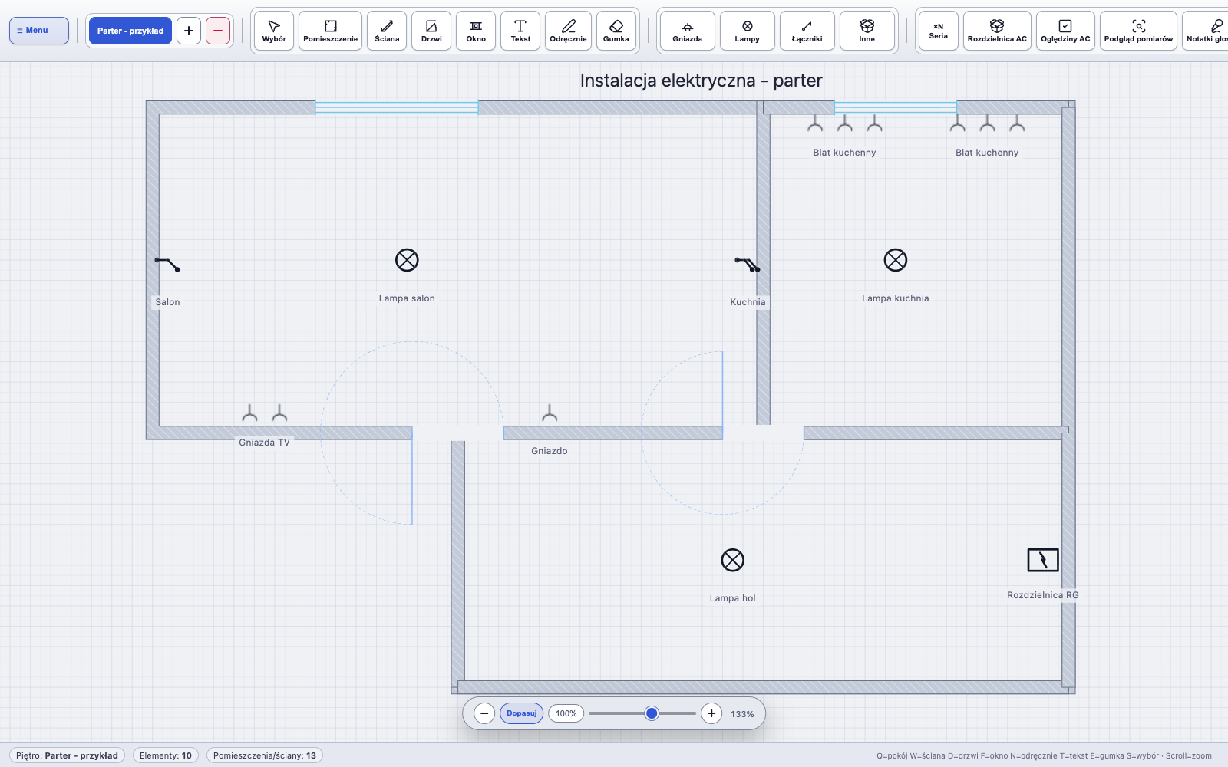Add a new floor with plus button
Viewport: 1228px width, 767px height.
(189, 31)
